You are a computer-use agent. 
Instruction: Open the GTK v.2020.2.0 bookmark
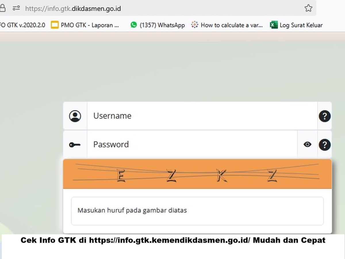22,25
